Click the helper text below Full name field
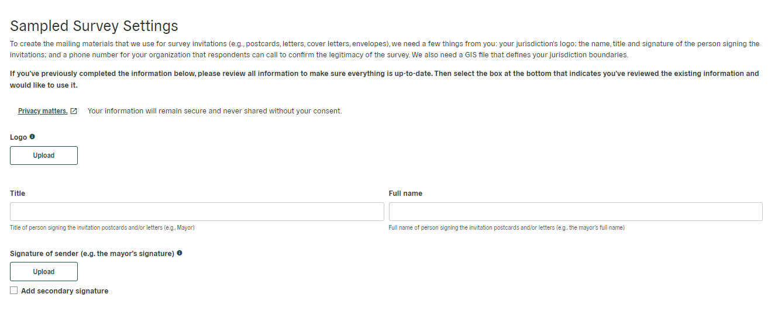This screenshot has width=768, height=311. (x=507, y=228)
